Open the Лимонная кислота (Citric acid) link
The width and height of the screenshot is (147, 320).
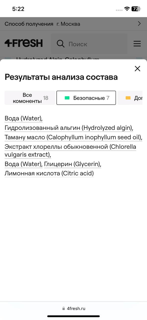click(49, 173)
